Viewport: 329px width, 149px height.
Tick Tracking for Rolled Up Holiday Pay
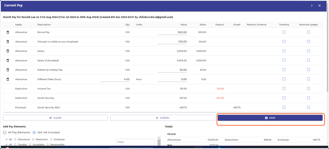(284, 70)
